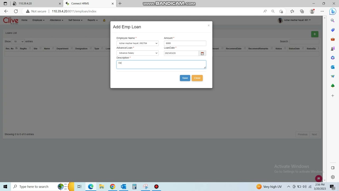Open sidebar settings gear icon
339x191 pixels.
click(333, 177)
